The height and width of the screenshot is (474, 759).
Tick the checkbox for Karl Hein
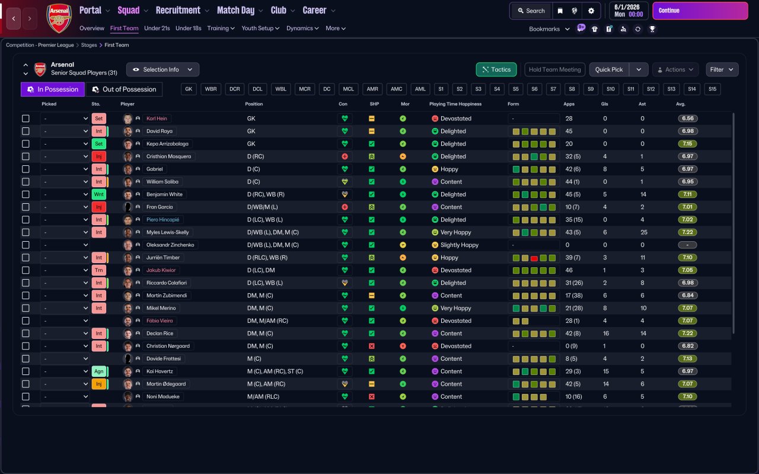point(25,118)
